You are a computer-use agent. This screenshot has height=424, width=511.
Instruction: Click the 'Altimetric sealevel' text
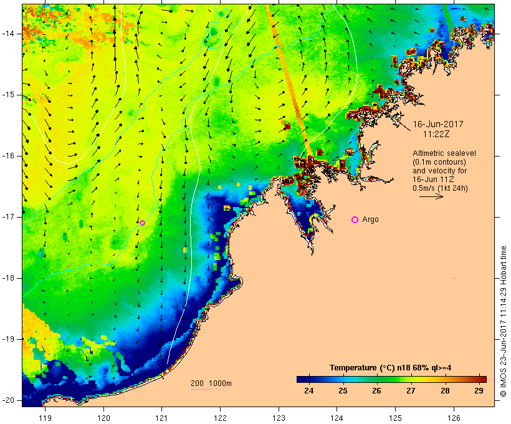444,153
